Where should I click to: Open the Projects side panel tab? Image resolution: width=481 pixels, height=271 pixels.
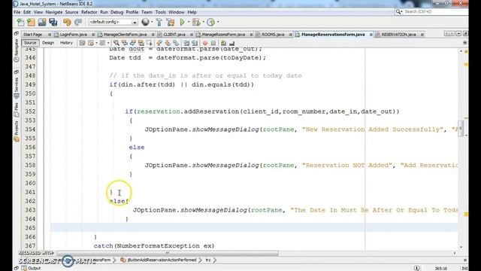point(17,131)
